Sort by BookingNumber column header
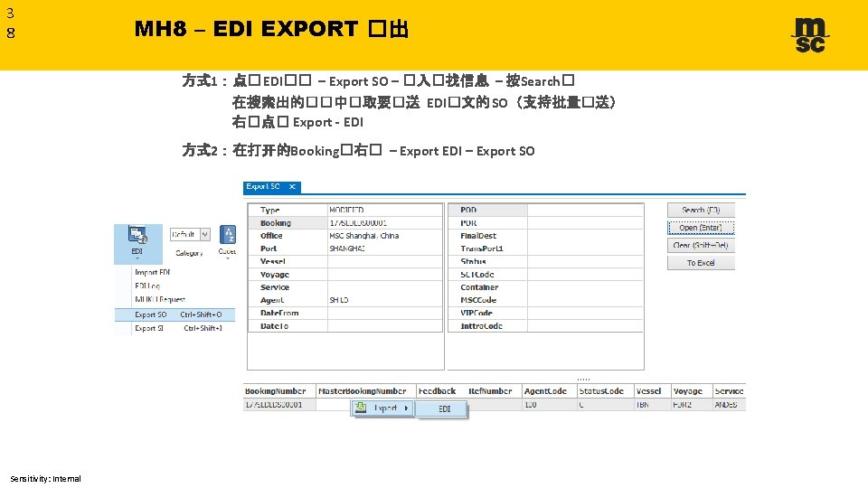 tap(279, 391)
